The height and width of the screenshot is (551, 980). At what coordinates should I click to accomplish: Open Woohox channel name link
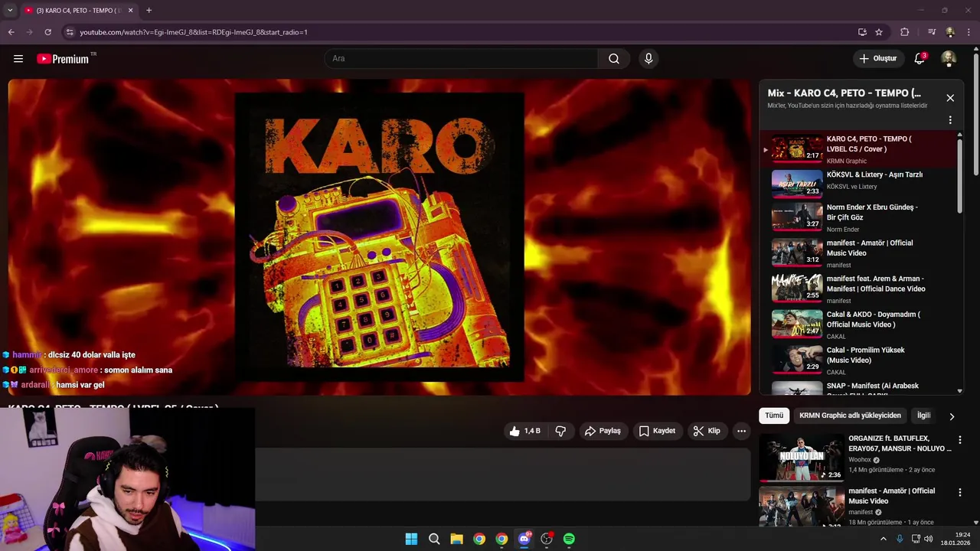[x=861, y=460]
